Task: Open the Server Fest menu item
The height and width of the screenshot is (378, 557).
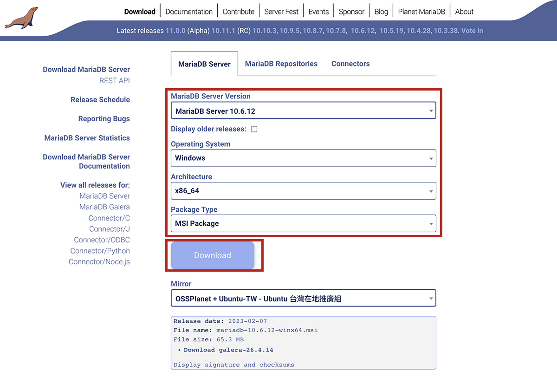Action: click(x=281, y=12)
